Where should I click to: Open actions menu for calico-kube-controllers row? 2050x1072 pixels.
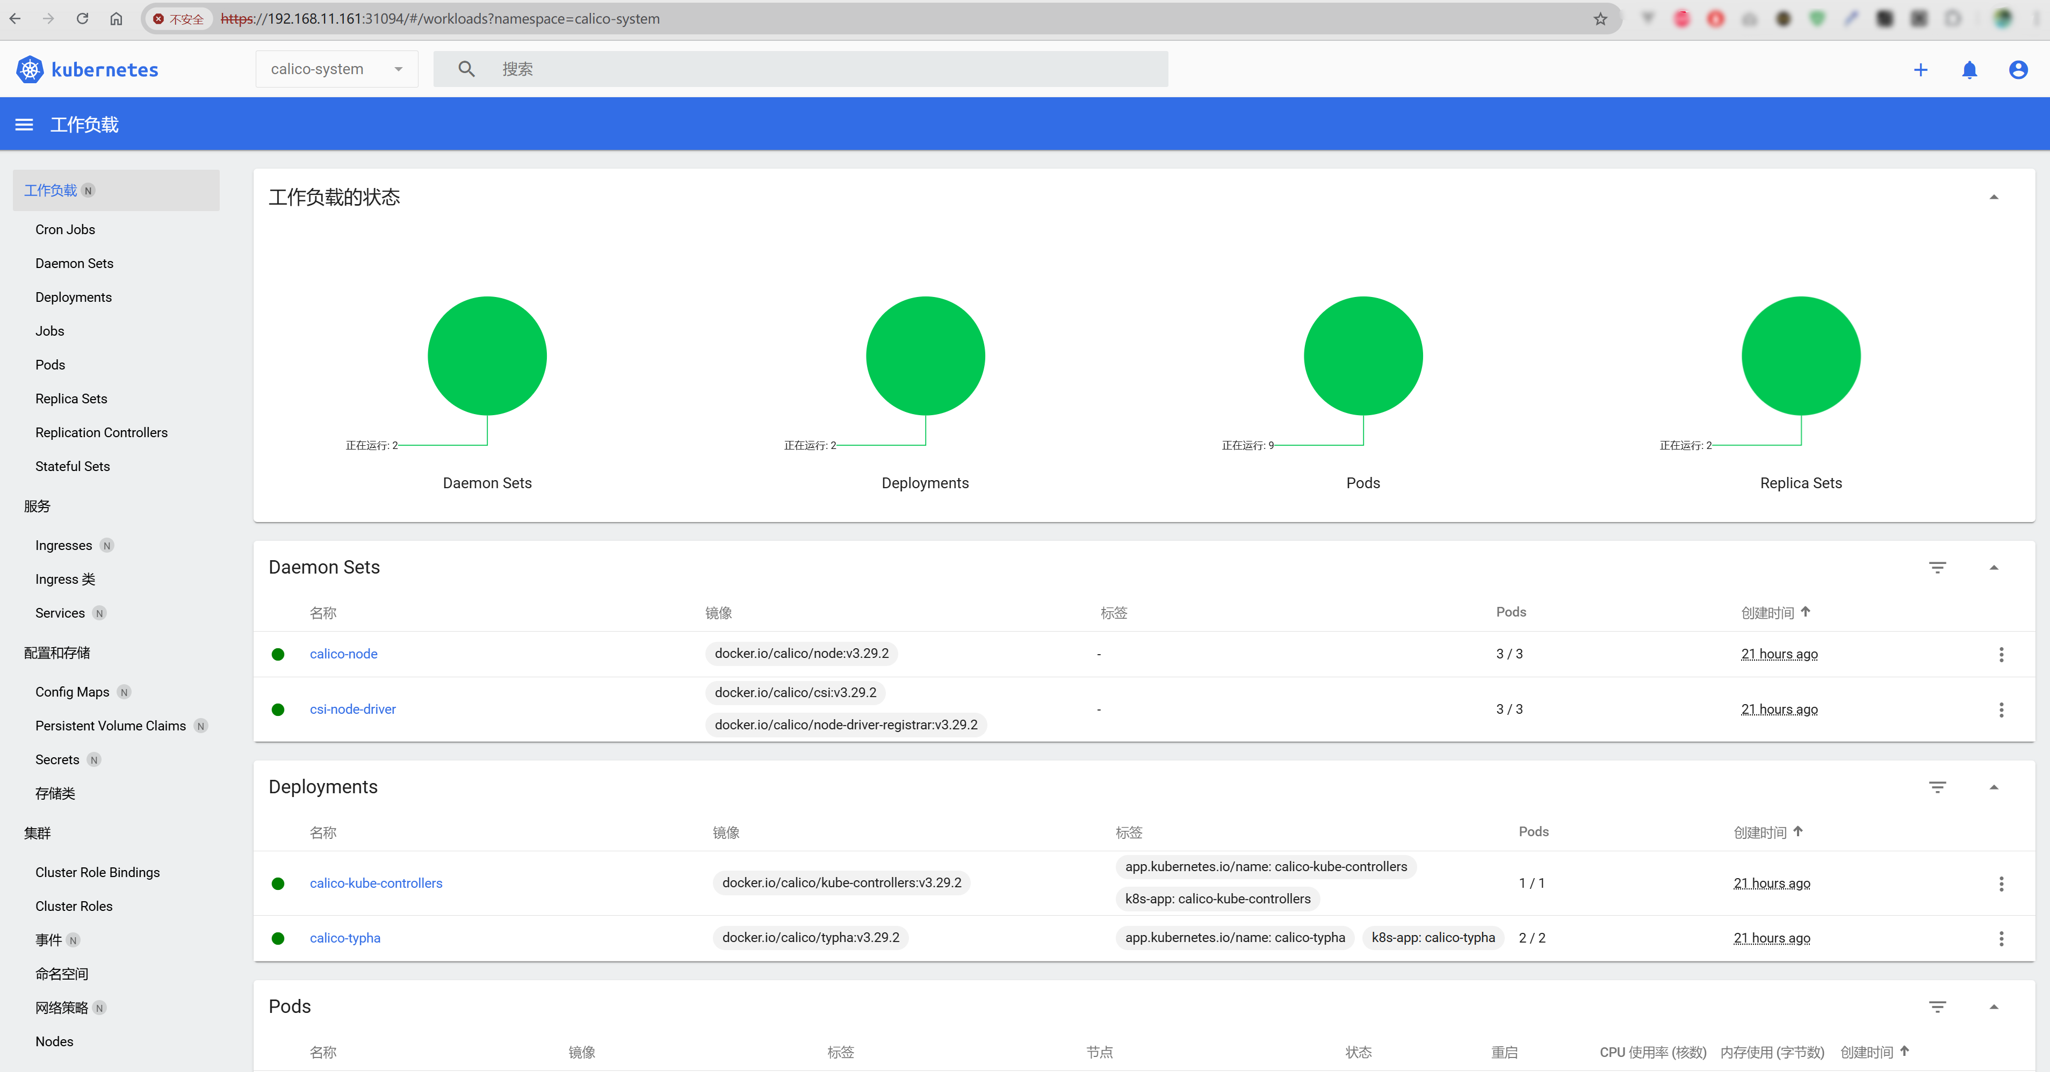click(x=2001, y=883)
